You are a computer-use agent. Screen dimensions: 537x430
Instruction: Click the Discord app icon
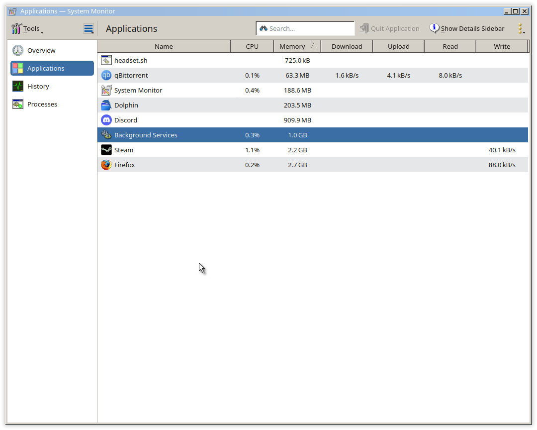(x=106, y=120)
